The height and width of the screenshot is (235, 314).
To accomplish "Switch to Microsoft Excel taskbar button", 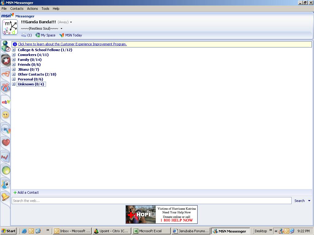I will [x=151, y=231].
